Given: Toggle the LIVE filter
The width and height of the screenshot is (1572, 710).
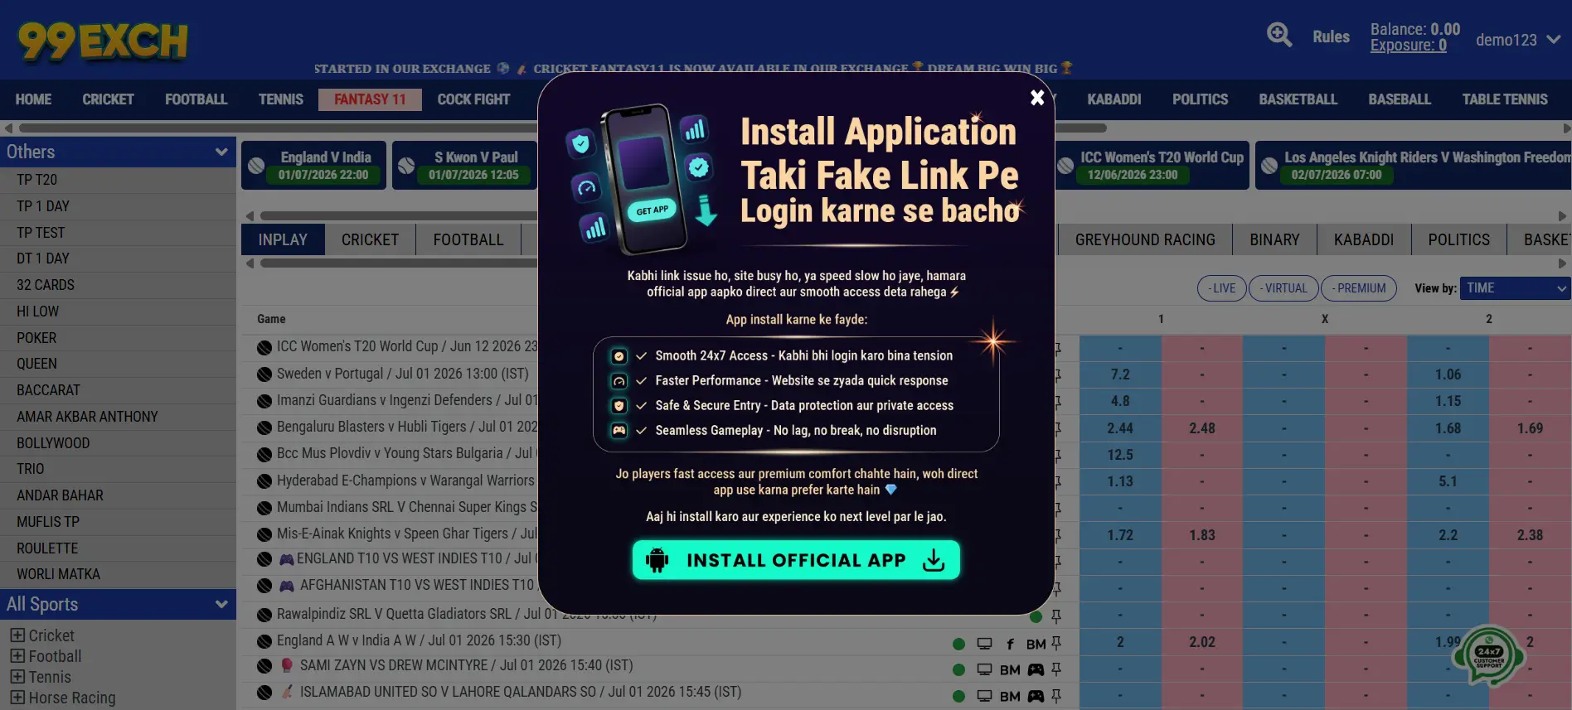Looking at the screenshot, I should [1221, 288].
